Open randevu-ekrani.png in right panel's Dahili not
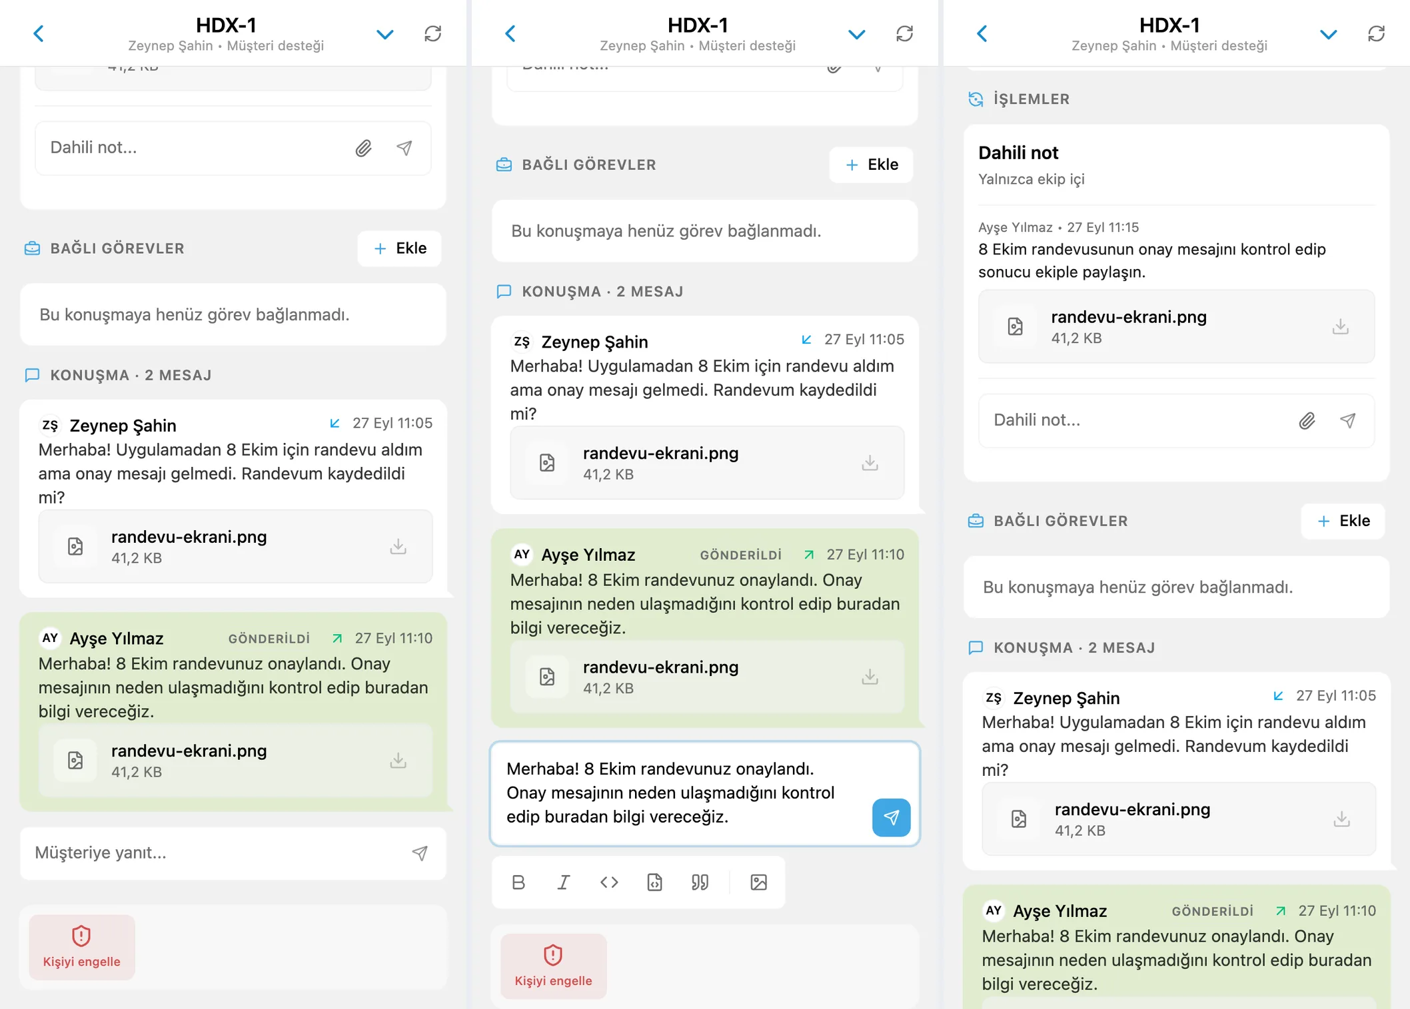The height and width of the screenshot is (1009, 1410). coord(1177,326)
